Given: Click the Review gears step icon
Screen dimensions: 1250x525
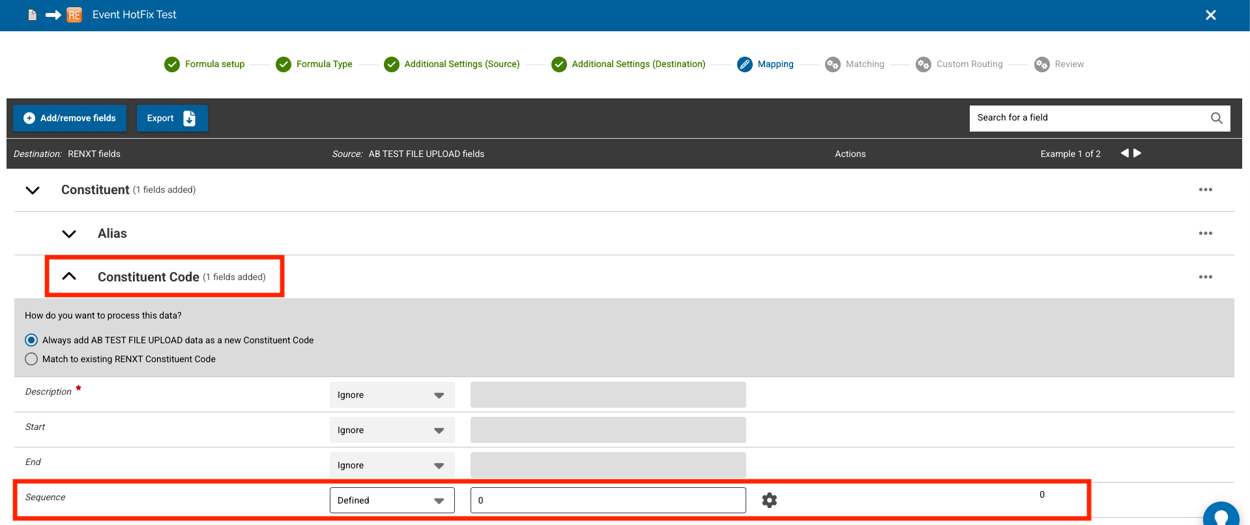Looking at the screenshot, I should pos(1042,64).
